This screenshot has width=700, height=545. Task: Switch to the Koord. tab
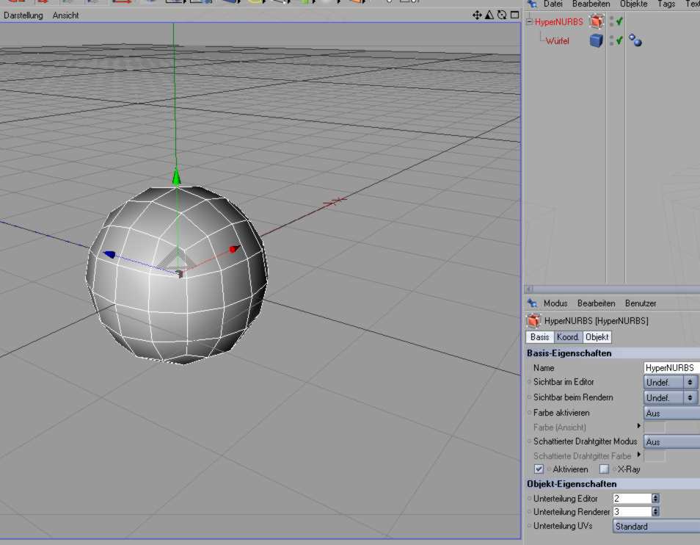[x=568, y=337]
